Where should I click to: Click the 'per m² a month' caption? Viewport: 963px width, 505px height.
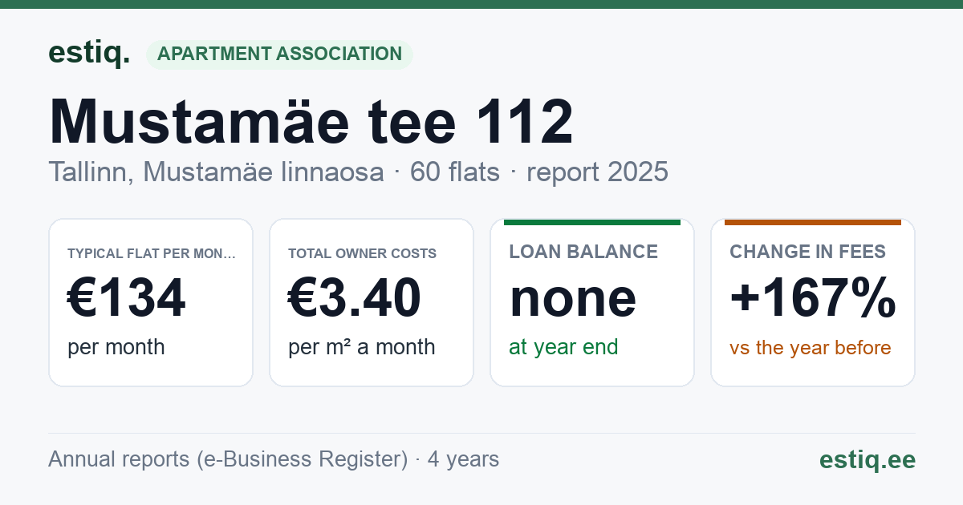(362, 347)
